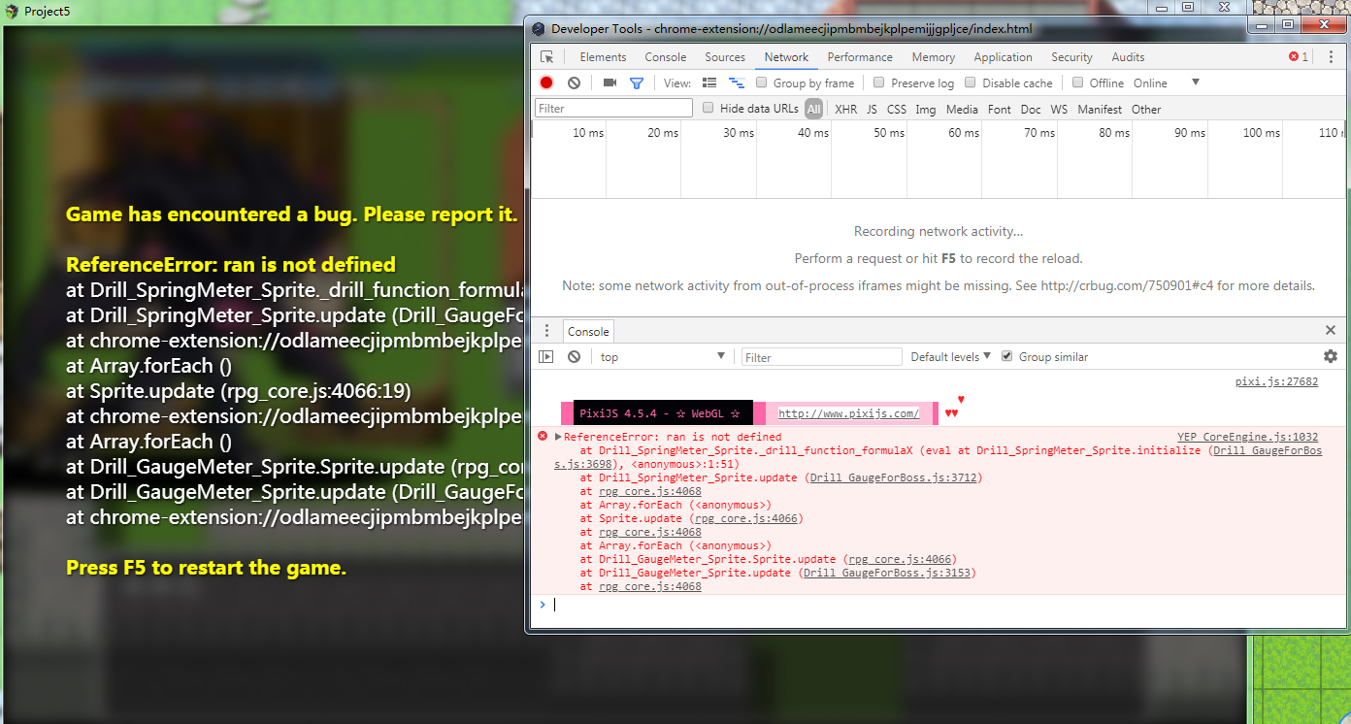Enable Group by frame checkbox
1351x724 pixels.
coord(762,82)
